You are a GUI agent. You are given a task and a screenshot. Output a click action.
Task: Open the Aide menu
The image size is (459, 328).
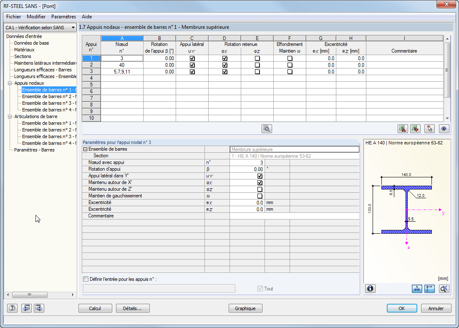click(x=87, y=17)
